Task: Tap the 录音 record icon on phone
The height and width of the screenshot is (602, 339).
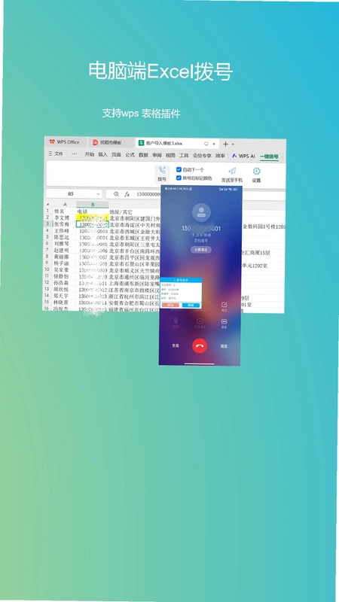Action: [224, 322]
